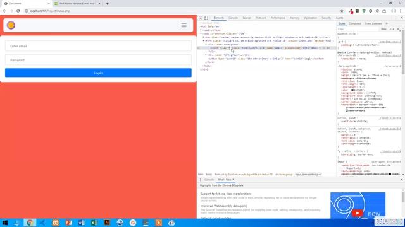
Task: Expand the head element in the DOM tree
Action: tap(201, 30)
